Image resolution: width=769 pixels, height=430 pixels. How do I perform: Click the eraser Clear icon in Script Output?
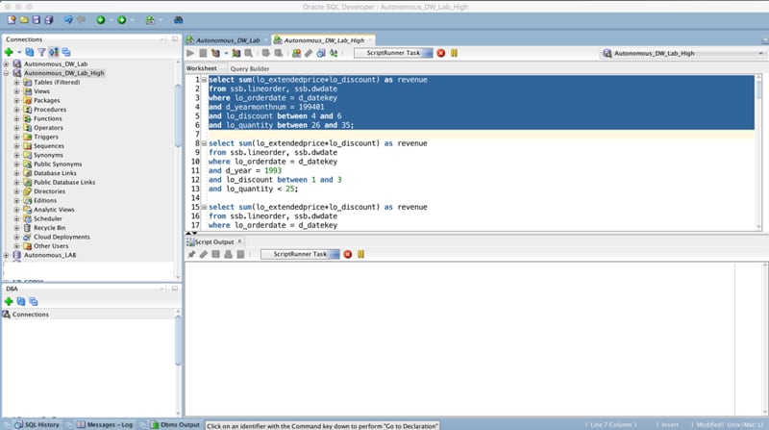click(x=203, y=254)
